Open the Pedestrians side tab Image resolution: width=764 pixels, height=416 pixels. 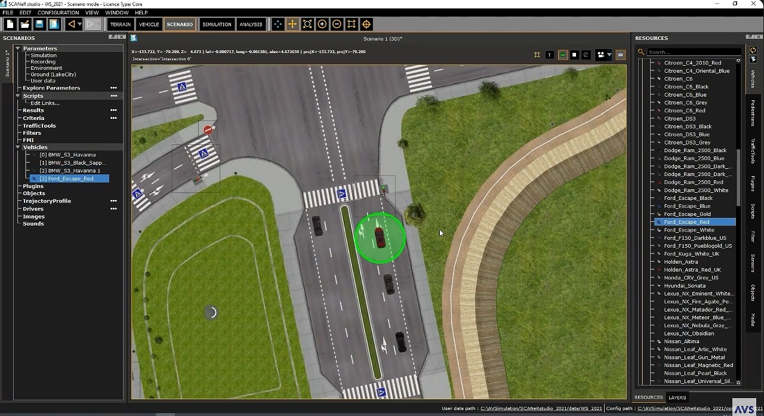(x=753, y=113)
